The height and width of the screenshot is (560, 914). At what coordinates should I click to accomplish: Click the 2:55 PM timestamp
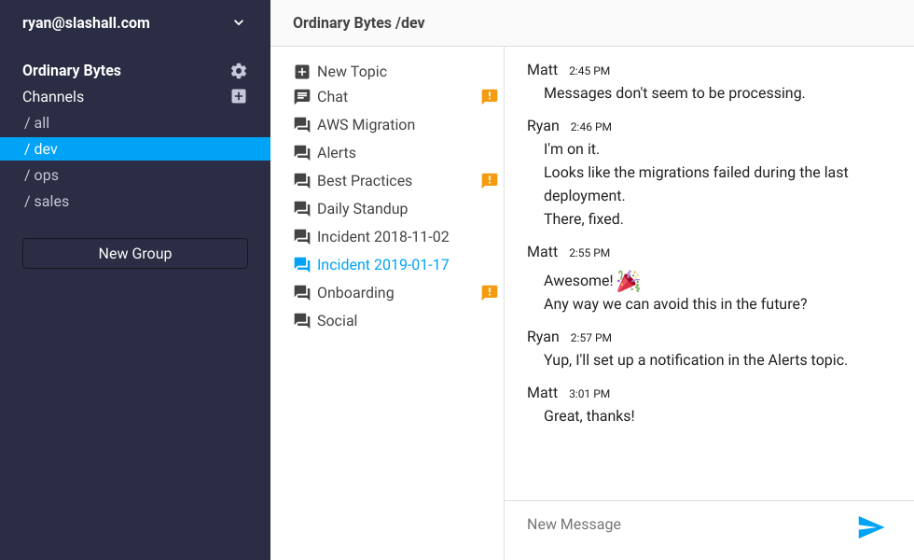pyautogui.click(x=589, y=253)
